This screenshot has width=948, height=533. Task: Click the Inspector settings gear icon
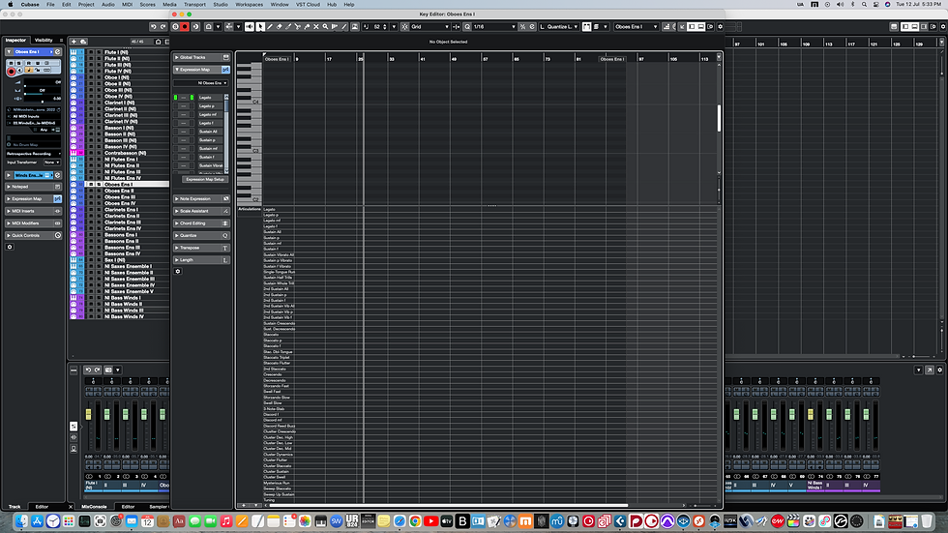[10, 247]
